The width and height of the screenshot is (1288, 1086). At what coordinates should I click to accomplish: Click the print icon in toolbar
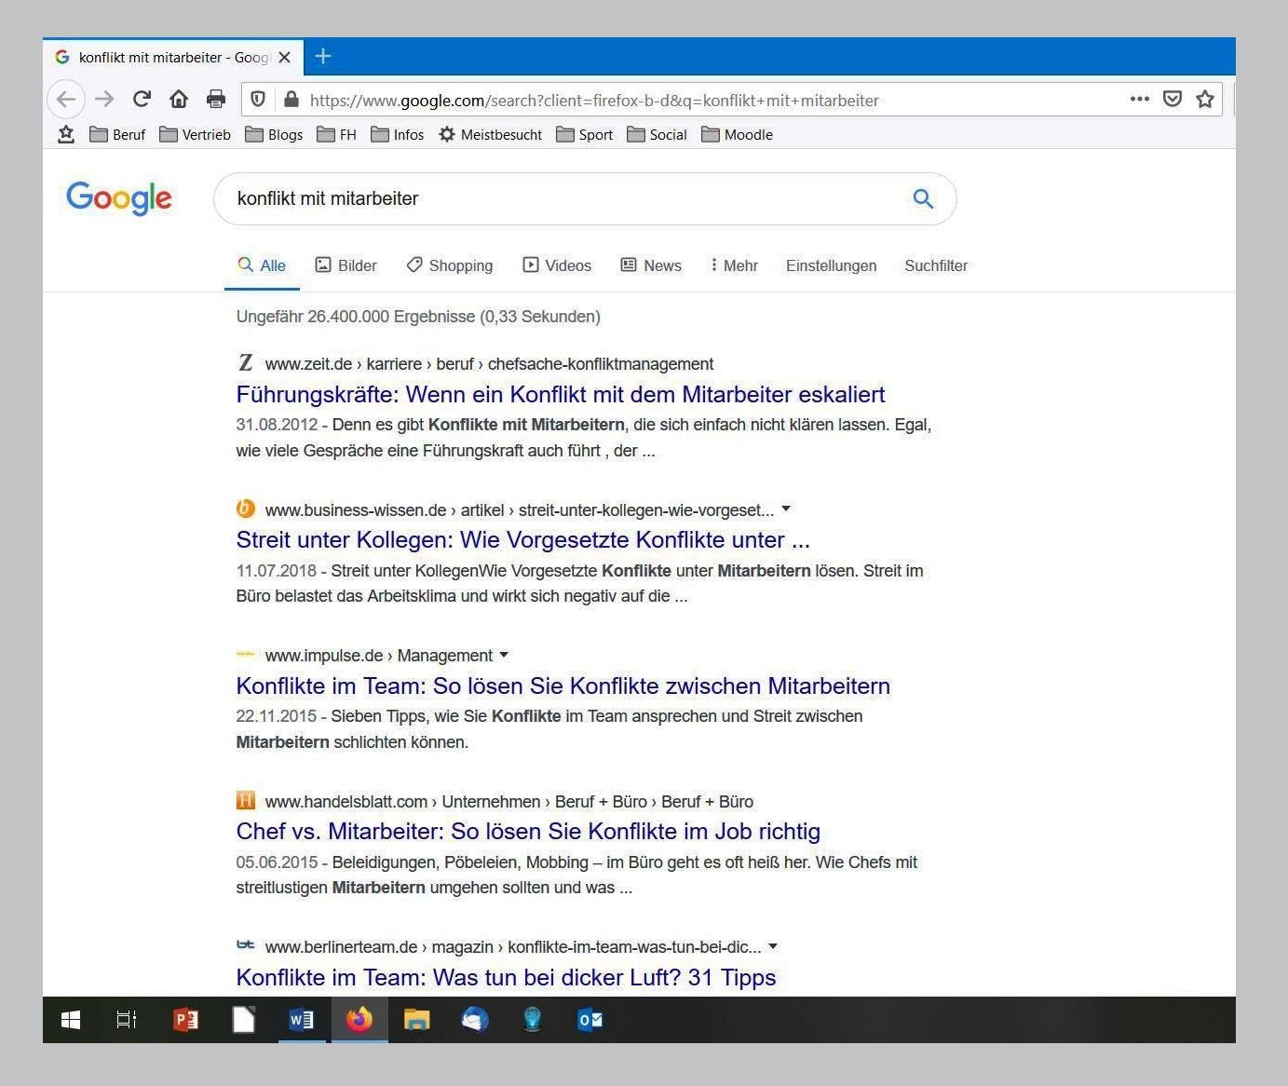click(216, 99)
